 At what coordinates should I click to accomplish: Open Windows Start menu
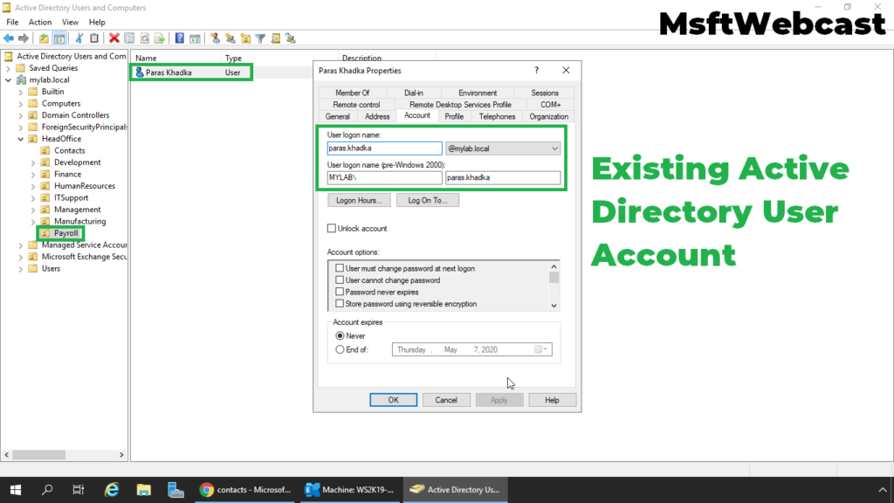16,489
